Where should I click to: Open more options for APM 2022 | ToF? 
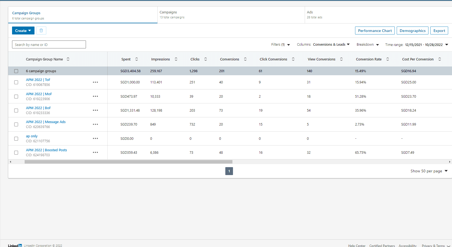tap(95, 82)
